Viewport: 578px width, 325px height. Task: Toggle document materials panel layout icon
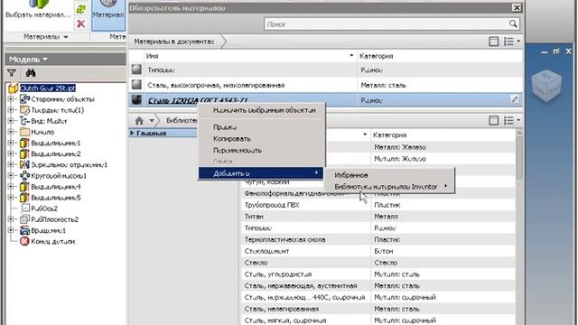[x=493, y=42]
